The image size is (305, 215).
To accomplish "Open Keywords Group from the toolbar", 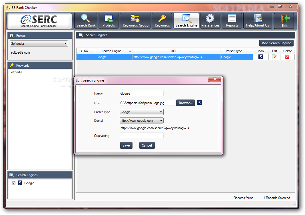I will click(x=135, y=21).
